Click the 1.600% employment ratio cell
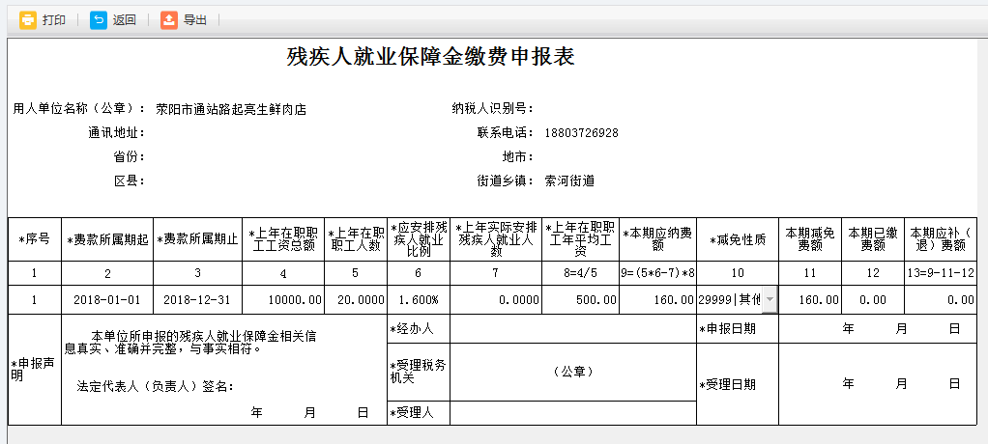 (419, 300)
